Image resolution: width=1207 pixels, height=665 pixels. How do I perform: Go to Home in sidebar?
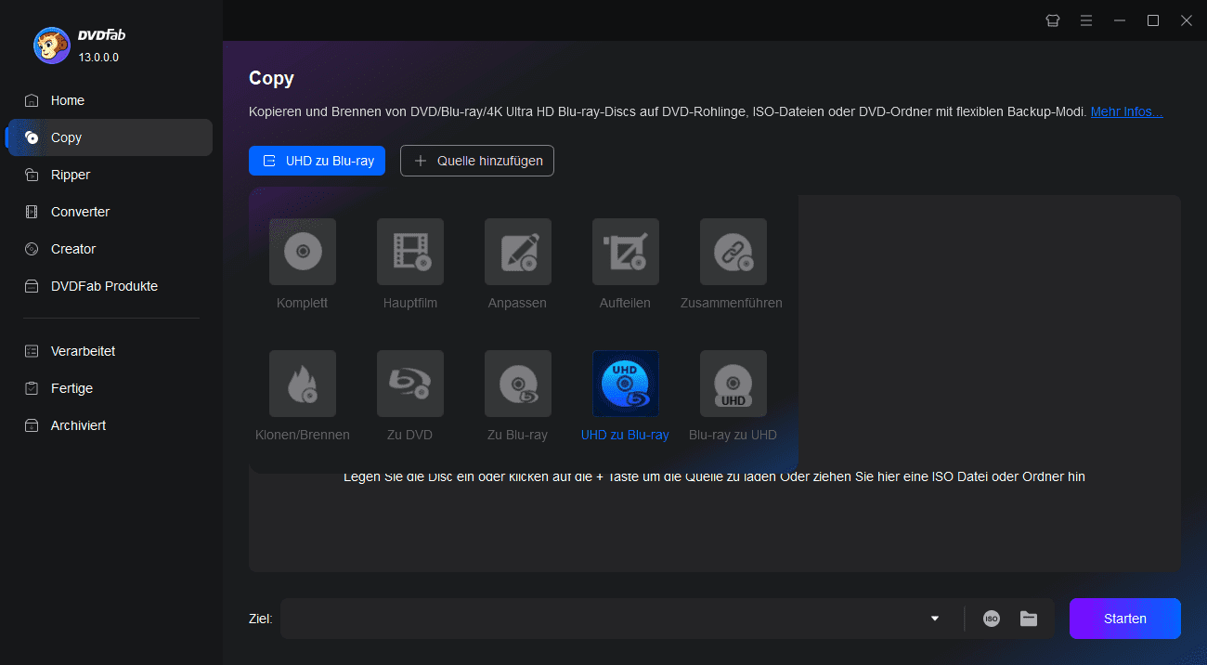click(110, 100)
